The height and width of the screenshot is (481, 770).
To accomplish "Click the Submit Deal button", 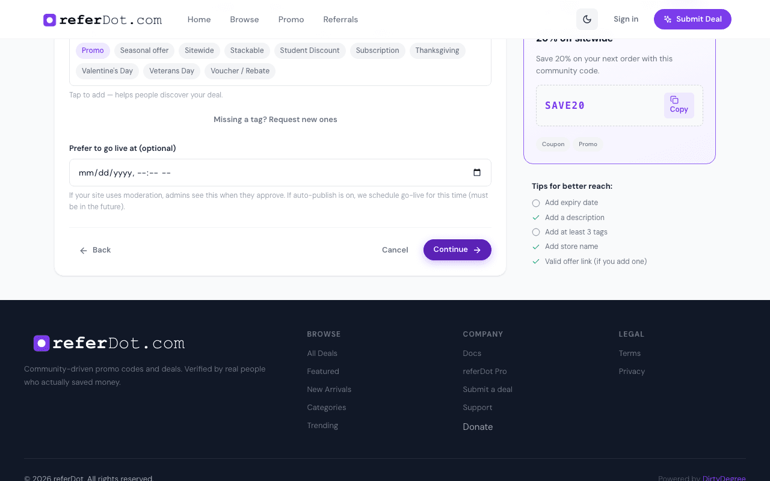I will pyautogui.click(x=692, y=19).
